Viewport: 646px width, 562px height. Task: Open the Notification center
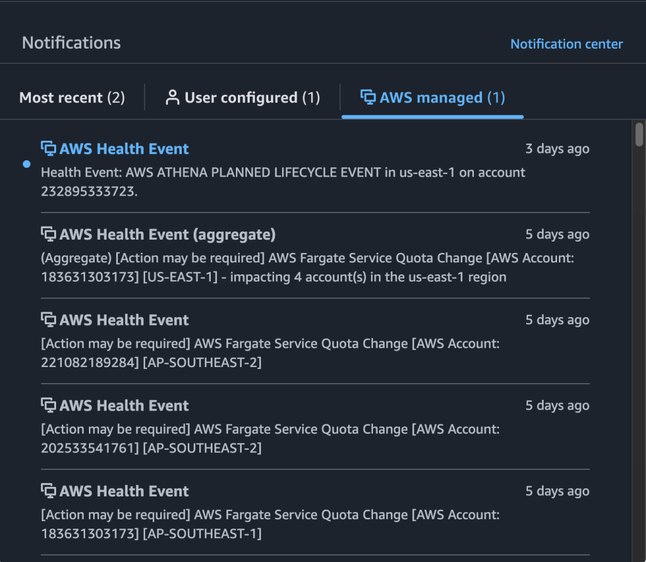coord(566,44)
